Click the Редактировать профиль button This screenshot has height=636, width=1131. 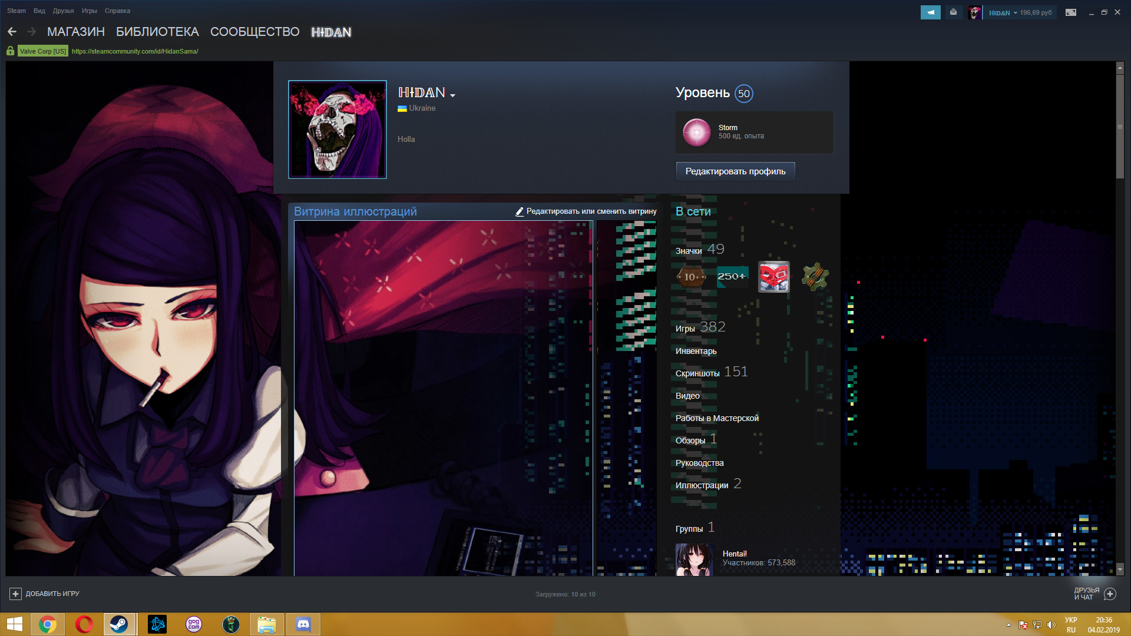tap(735, 171)
